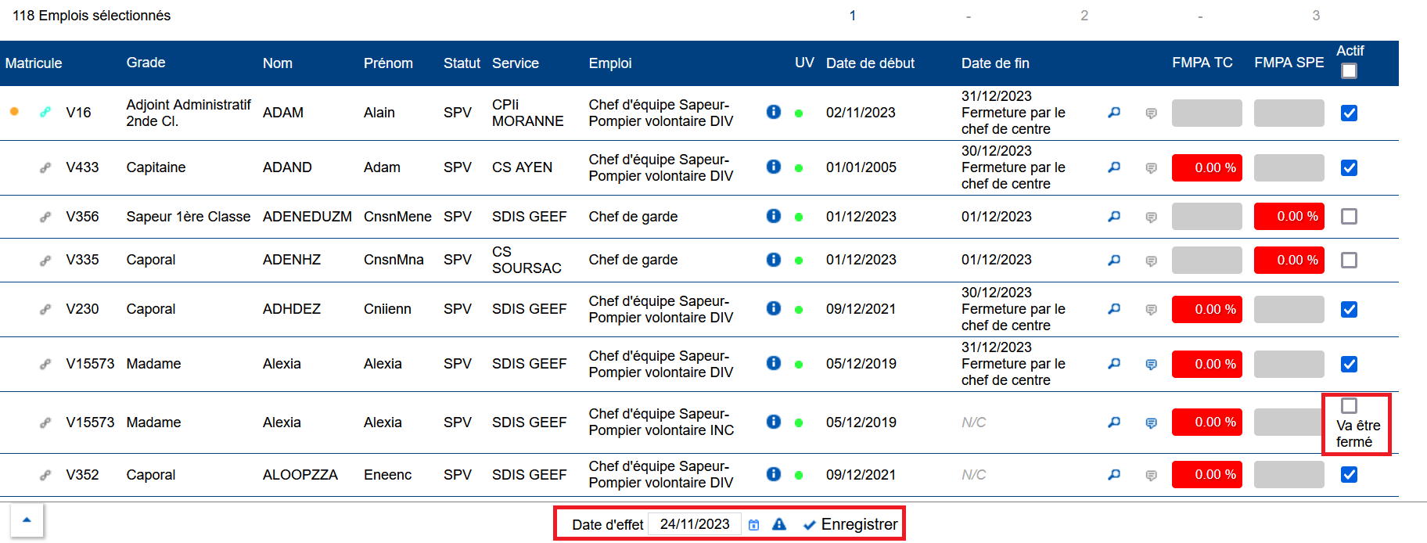Toggle the Actif header select-all checkbox
This screenshot has width=1427, height=543.
(x=1349, y=71)
